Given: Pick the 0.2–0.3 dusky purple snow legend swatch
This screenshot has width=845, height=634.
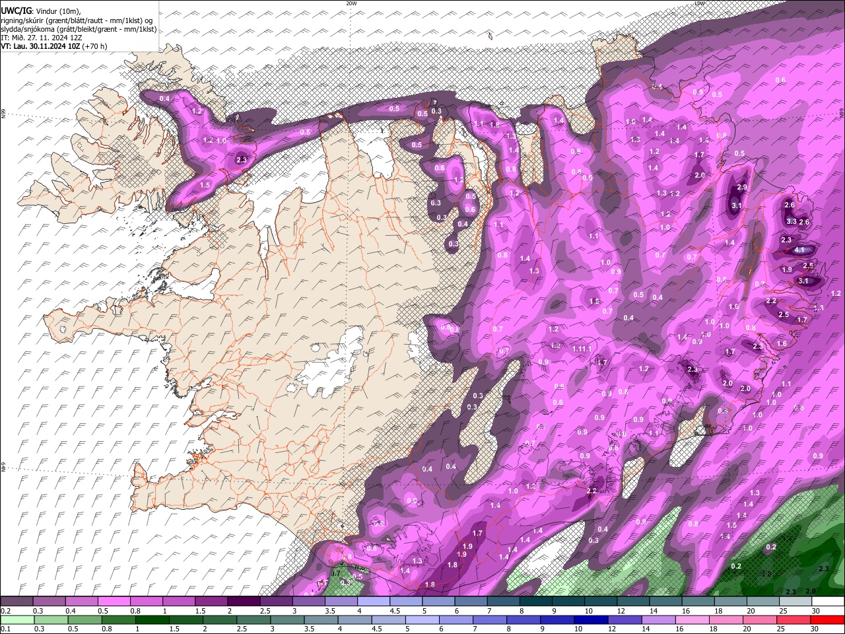Looking at the screenshot, I should coord(17,602).
